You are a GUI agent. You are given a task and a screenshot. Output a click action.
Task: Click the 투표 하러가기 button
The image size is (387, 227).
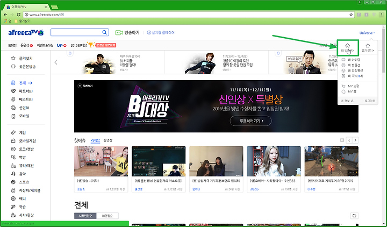tap(251, 121)
